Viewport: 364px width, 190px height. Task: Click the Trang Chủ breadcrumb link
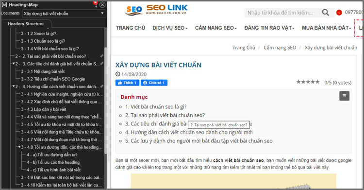244,48
